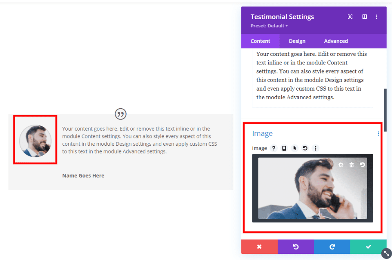Open the Preset: Default dropdown
The height and width of the screenshot is (260, 392).
tap(269, 25)
